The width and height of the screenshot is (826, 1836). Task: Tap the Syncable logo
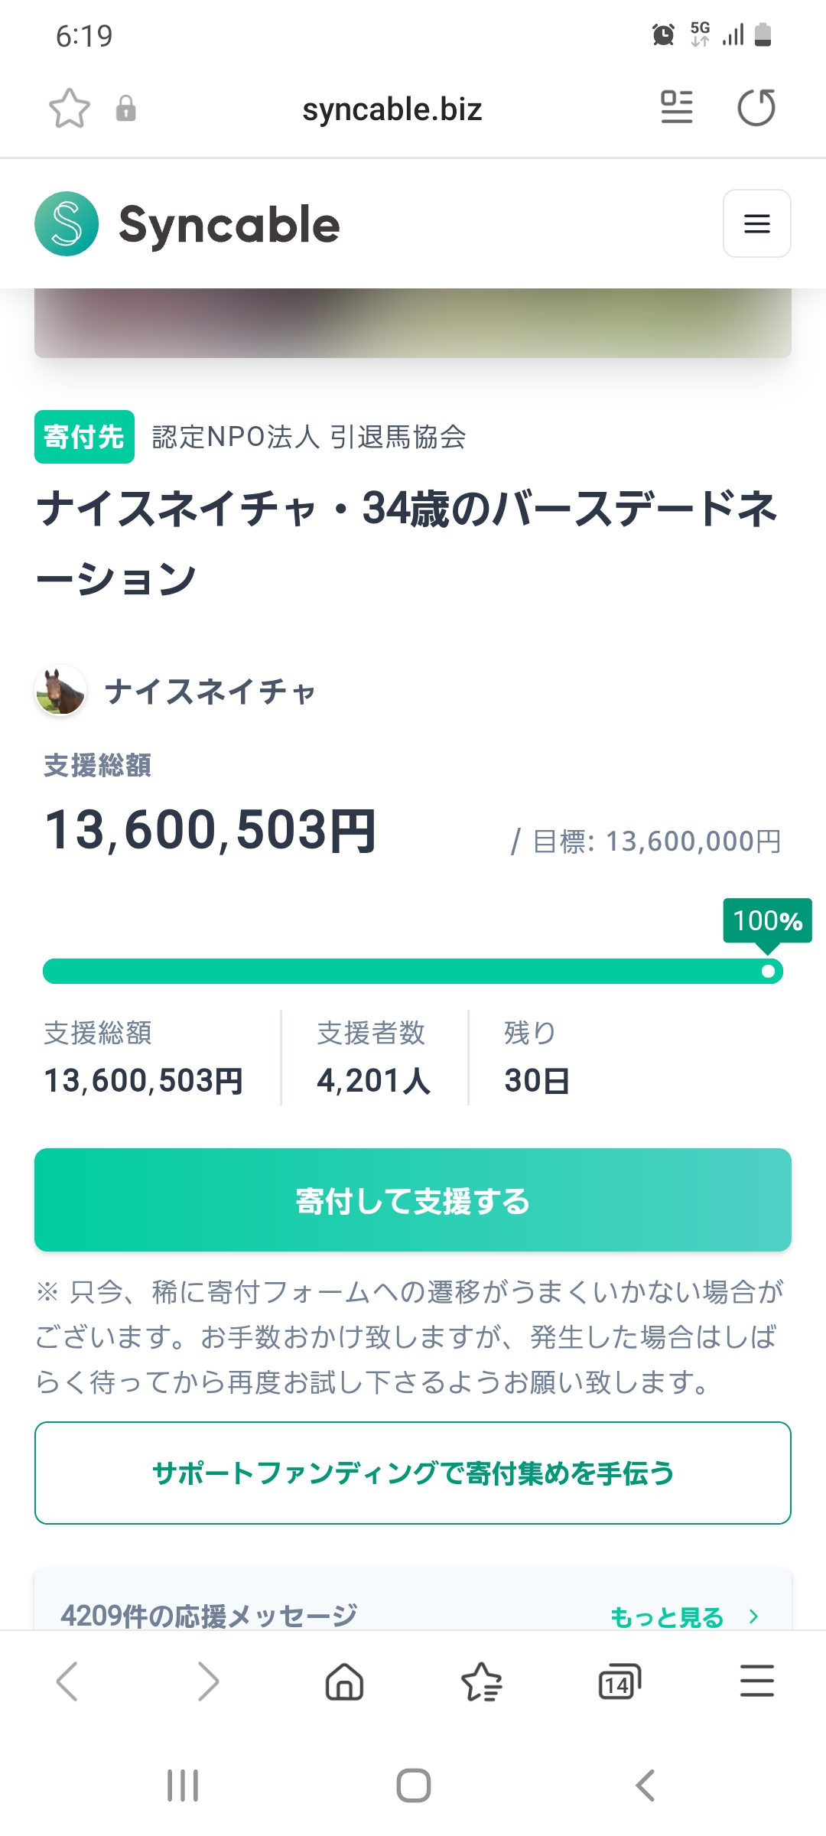pyautogui.click(x=187, y=224)
